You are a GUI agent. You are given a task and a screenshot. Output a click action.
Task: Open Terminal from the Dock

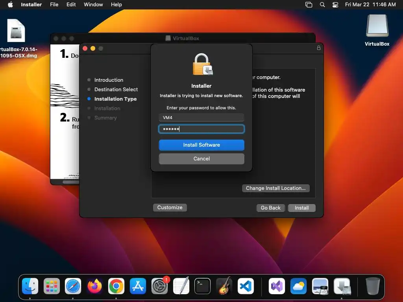203,286
